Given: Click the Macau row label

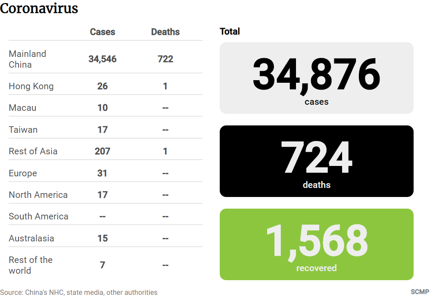Looking at the screenshot, I should [22, 108].
